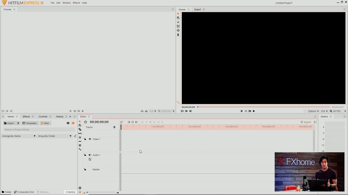Mute the Audio 1 track
The image size is (348, 195).
click(x=90, y=155)
